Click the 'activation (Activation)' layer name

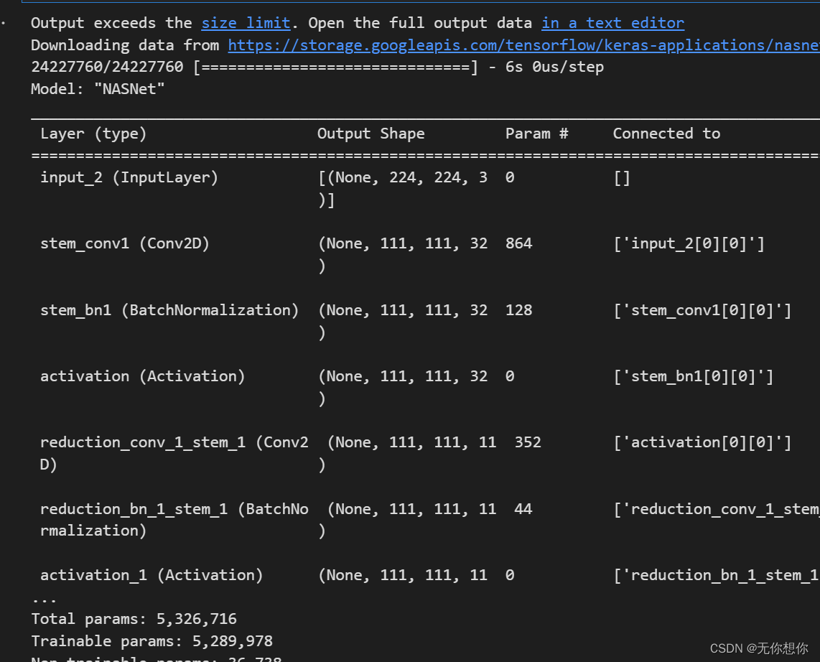pos(142,376)
